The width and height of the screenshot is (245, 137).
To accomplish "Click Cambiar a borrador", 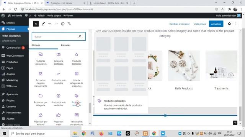I will (x=180, y=24).
